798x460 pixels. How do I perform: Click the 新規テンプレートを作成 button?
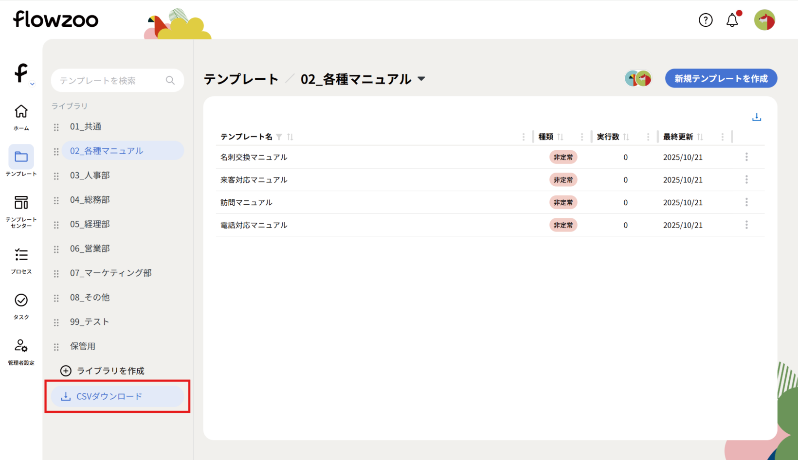click(x=721, y=78)
